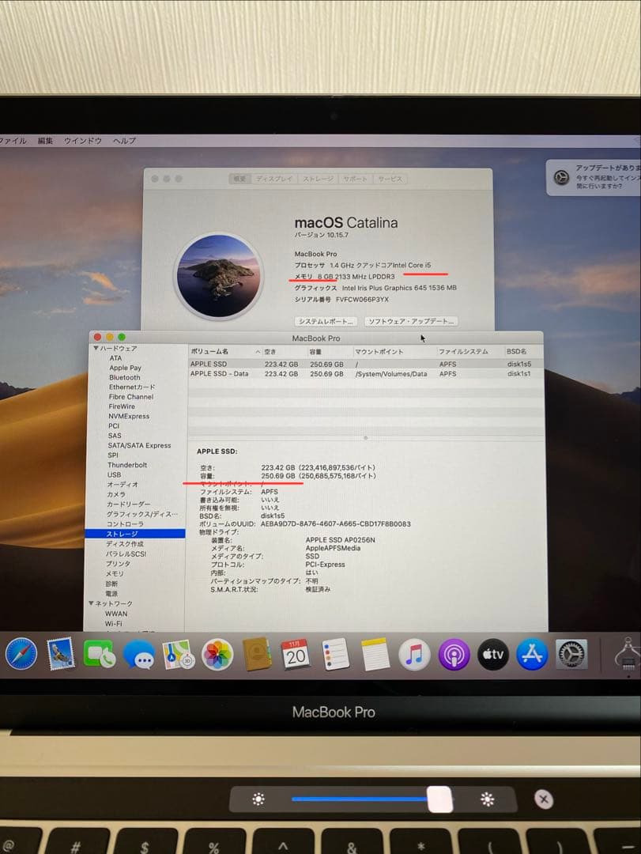Open the Apple TV app
The width and height of the screenshot is (641, 854).
[491, 655]
